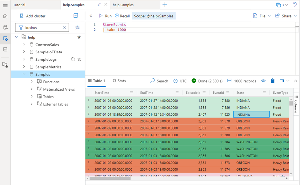Open EndTime column menu
300x185 pixels.
(x=177, y=92)
